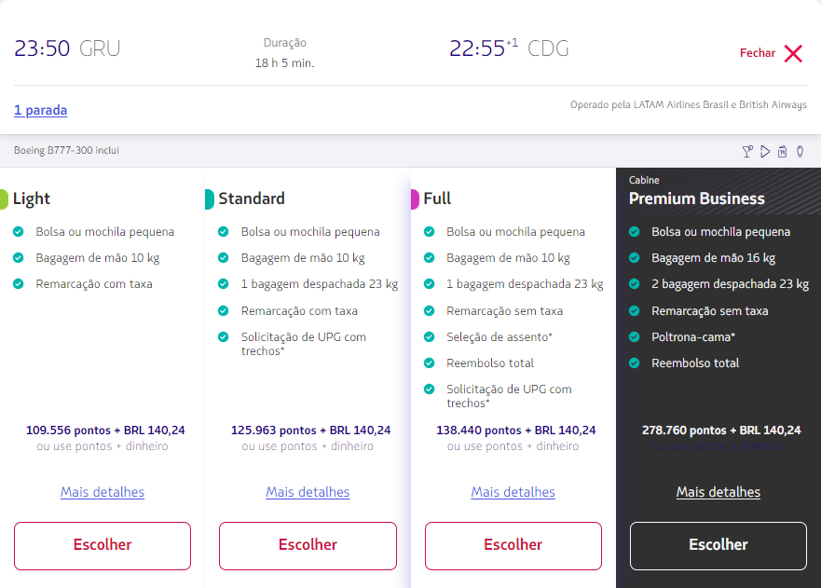Show Mais detalhes for the Full fare
Viewport: 821px width, 588px height.
[x=513, y=492]
